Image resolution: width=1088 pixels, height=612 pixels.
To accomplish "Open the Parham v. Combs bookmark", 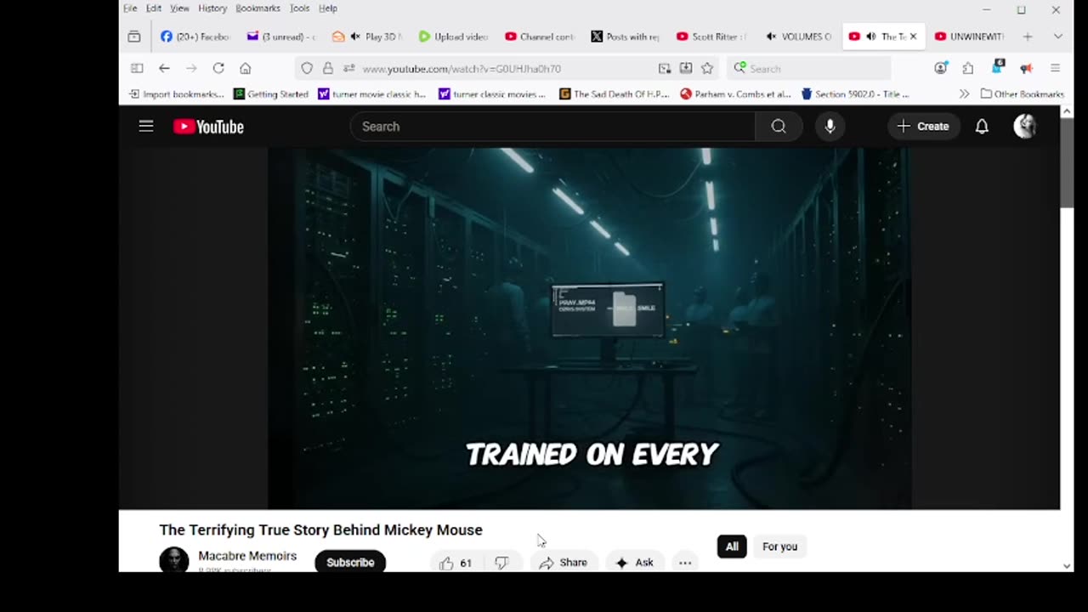I will (x=736, y=94).
